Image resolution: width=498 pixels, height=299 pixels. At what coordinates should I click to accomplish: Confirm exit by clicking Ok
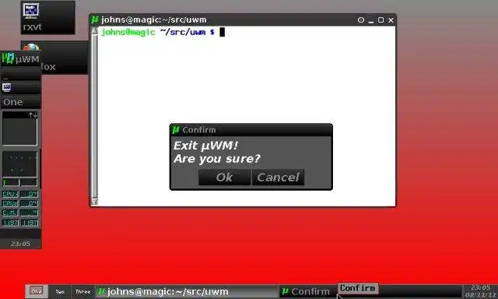(x=224, y=178)
